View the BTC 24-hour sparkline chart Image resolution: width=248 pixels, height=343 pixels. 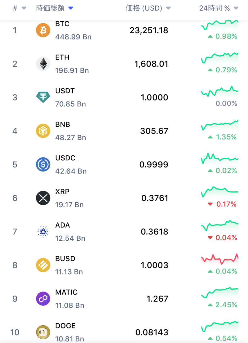point(219,24)
